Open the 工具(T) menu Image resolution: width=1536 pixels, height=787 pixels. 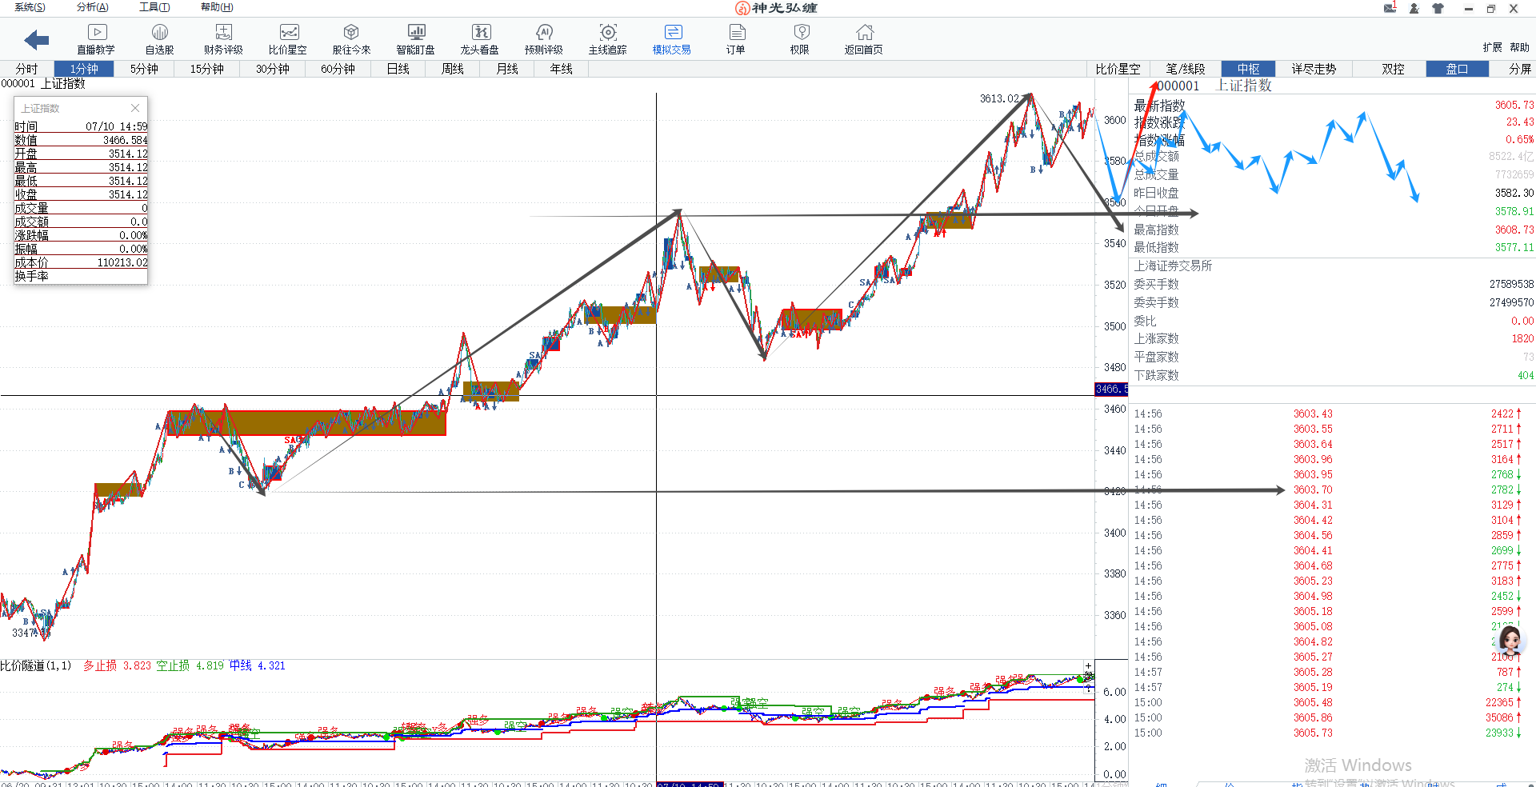pyautogui.click(x=154, y=7)
